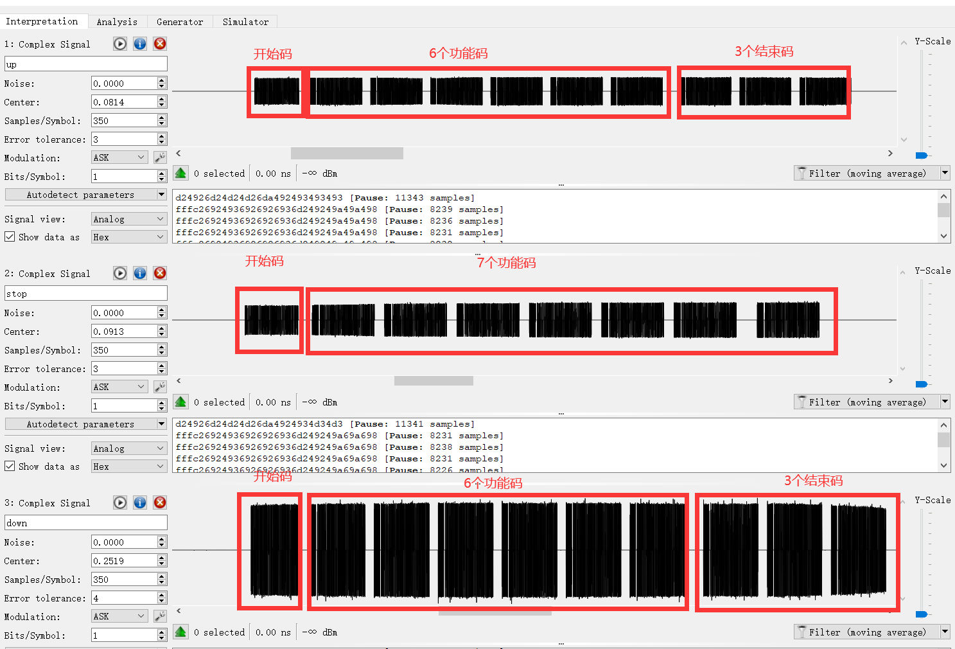Open Modulation ASK dropdown for signal 1
This screenshot has height=649, width=955.
(x=119, y=157)
